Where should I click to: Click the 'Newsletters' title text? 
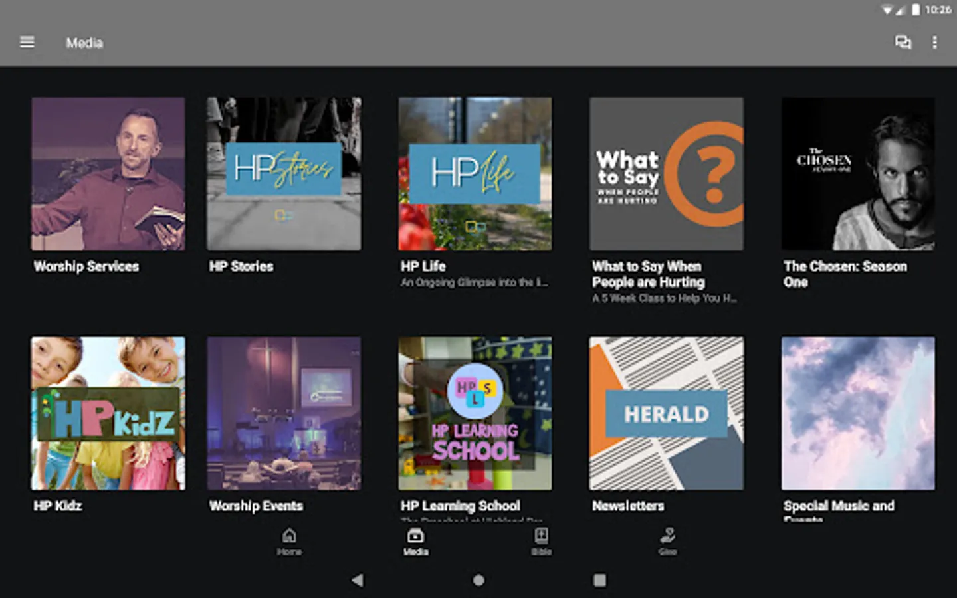[628, 506]
